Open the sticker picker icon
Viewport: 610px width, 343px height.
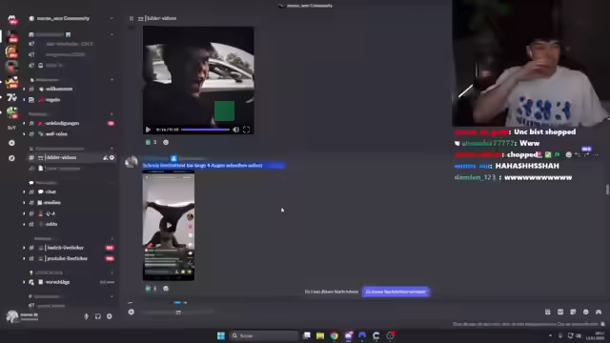click(573, 312)
